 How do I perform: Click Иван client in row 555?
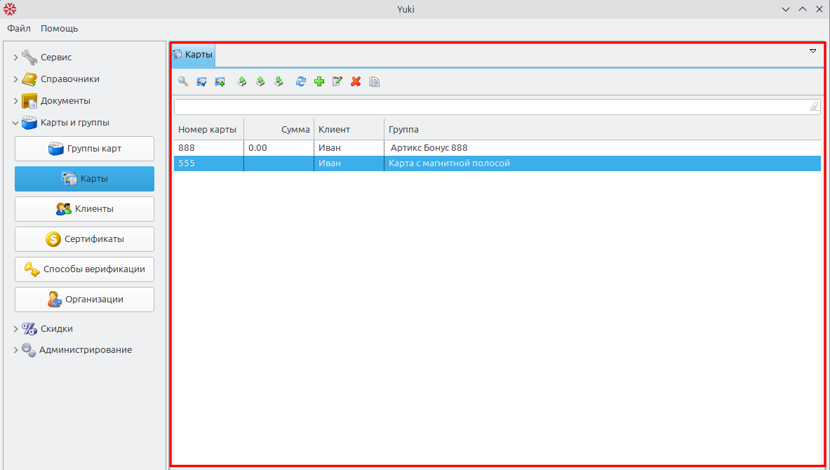pos(349,163)
